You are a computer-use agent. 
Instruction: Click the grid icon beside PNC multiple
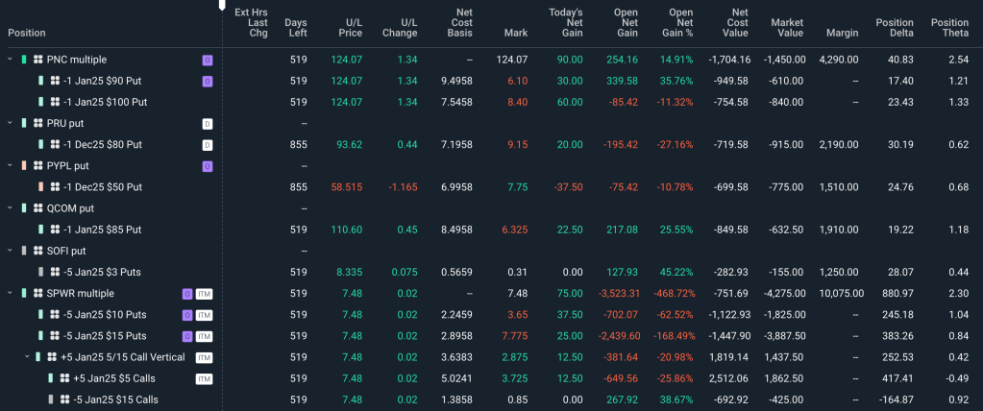[x=37, y=60]
